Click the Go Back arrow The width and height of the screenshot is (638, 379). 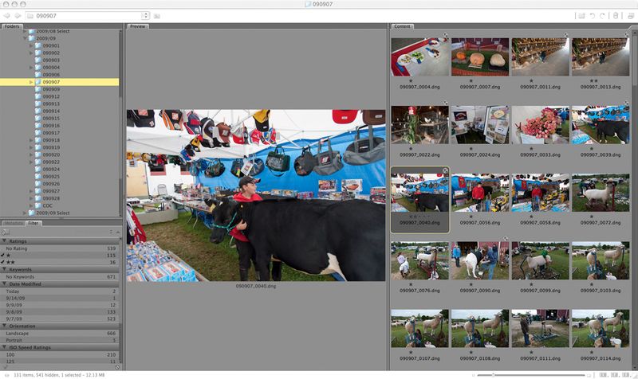tap(6, 15)
